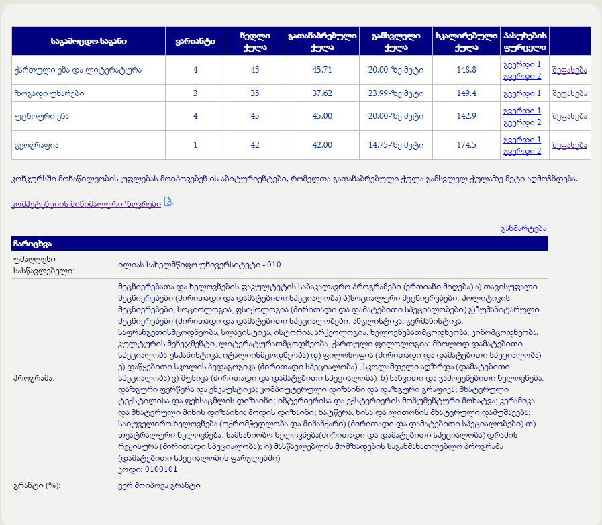Select ნედლი ქულა column header
This screenshot has height=525, width=602.
tap(255, 41)
